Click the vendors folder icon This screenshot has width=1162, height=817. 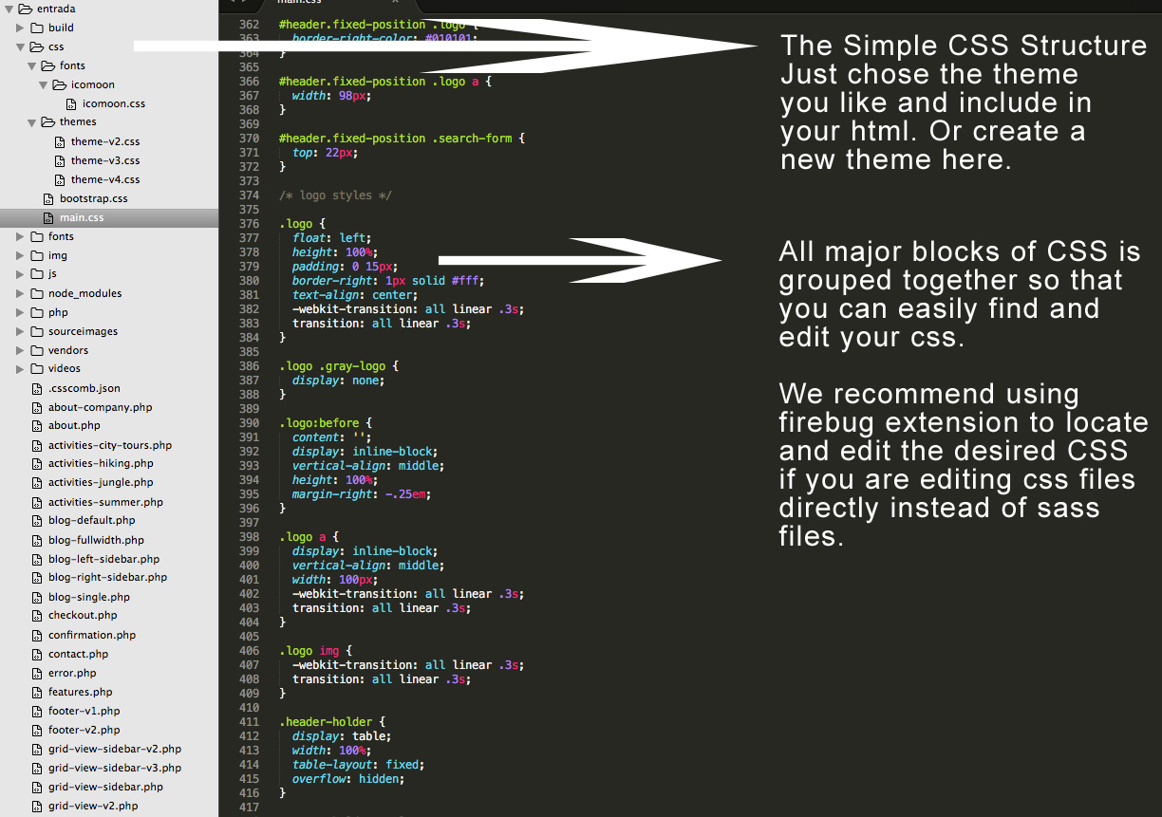[x=37, y=350]
